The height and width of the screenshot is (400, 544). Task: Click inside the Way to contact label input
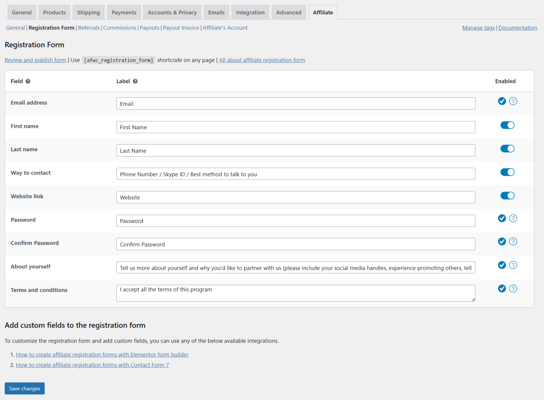pyautogui.click(x=295, y=173)
